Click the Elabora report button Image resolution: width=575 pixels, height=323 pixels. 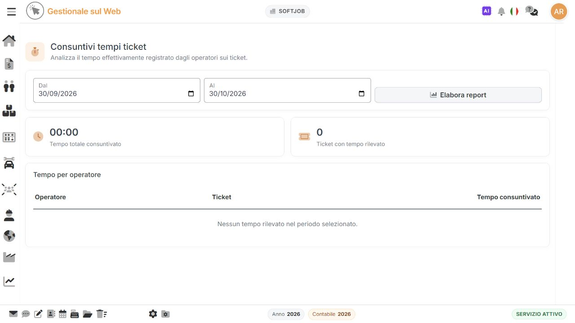pos(458,95)
